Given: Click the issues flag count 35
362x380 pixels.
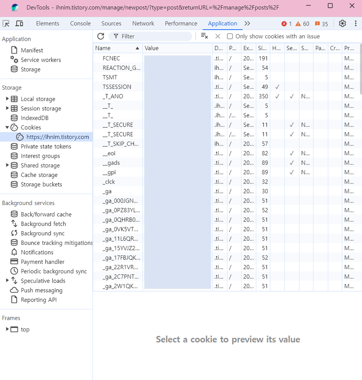Looking at the screenshot, I should click(x=321, y=24).
